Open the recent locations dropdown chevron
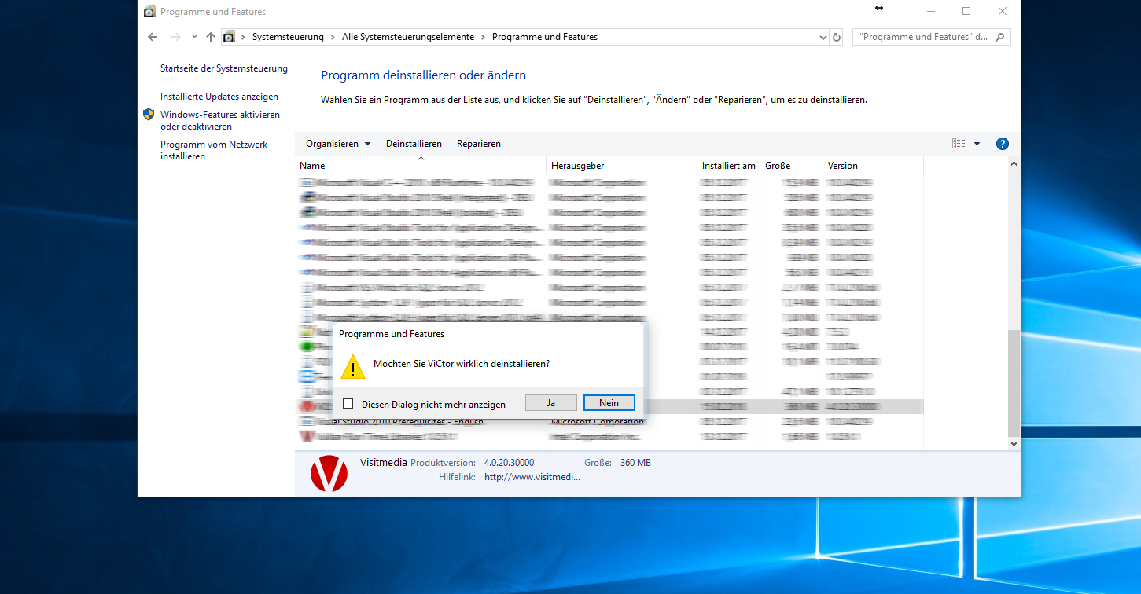Image resolution: width=1141 pixels, height=594 pixels. pyautogui.click(x=194, y=37)
